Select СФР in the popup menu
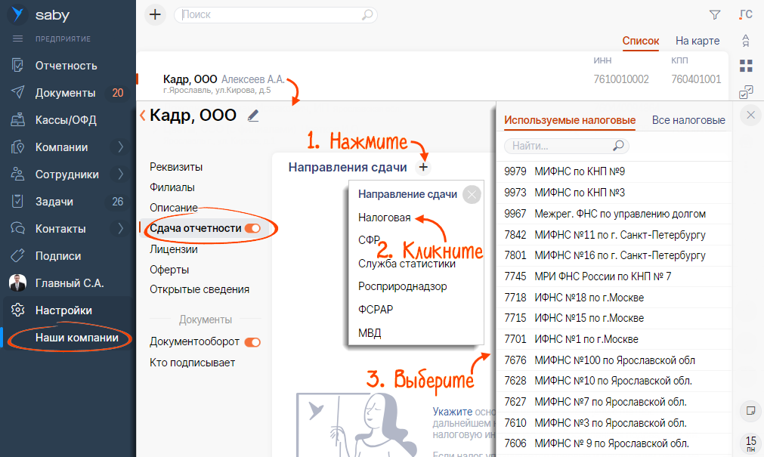This screenshot has width=764, height=457. 369,240
